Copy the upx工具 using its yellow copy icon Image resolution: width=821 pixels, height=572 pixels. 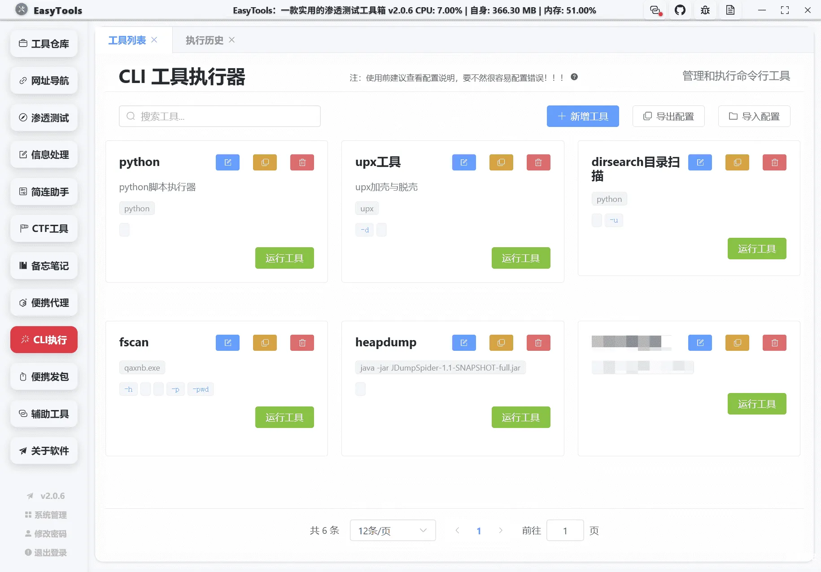[501, 162]
